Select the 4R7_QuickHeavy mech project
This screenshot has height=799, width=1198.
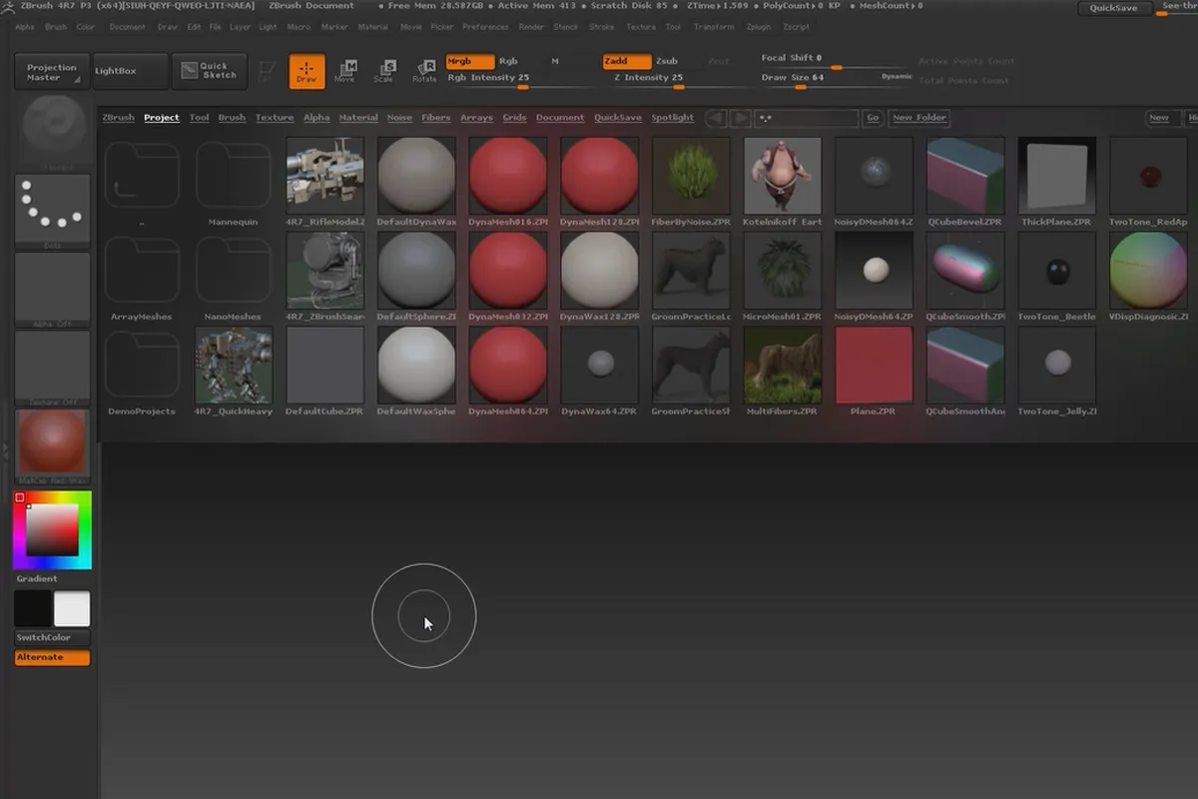point(234,366)
